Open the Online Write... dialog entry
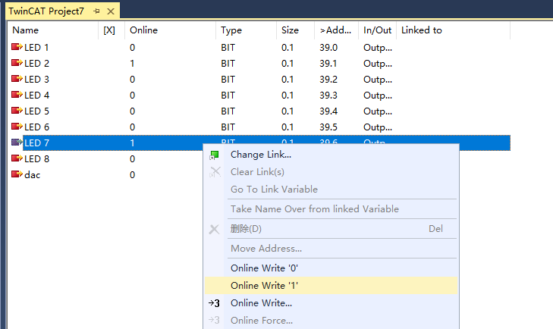 (x=262, y=303)
